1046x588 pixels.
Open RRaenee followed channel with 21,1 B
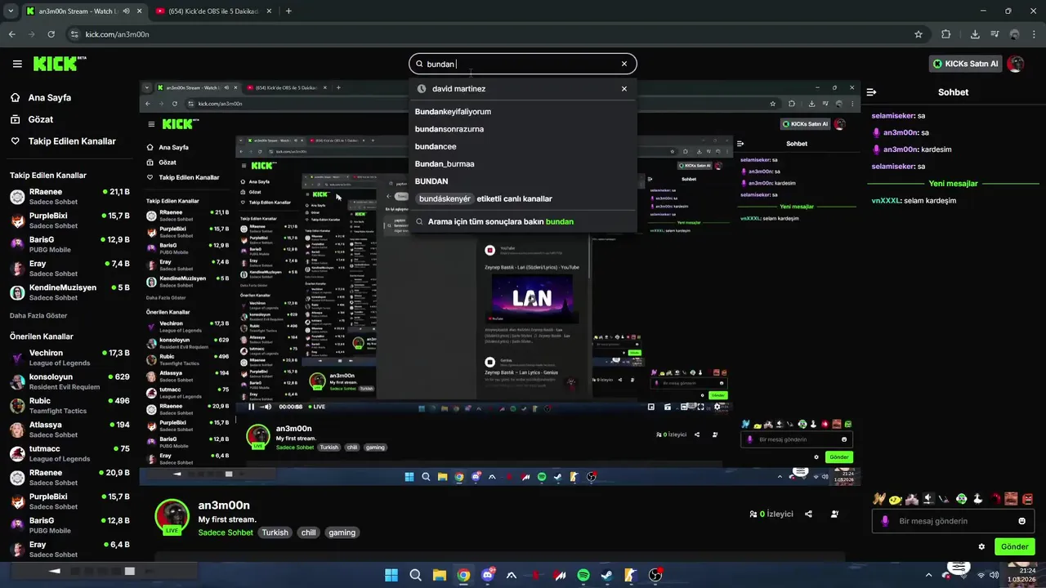pyautogui.click(x=69, y=197)
